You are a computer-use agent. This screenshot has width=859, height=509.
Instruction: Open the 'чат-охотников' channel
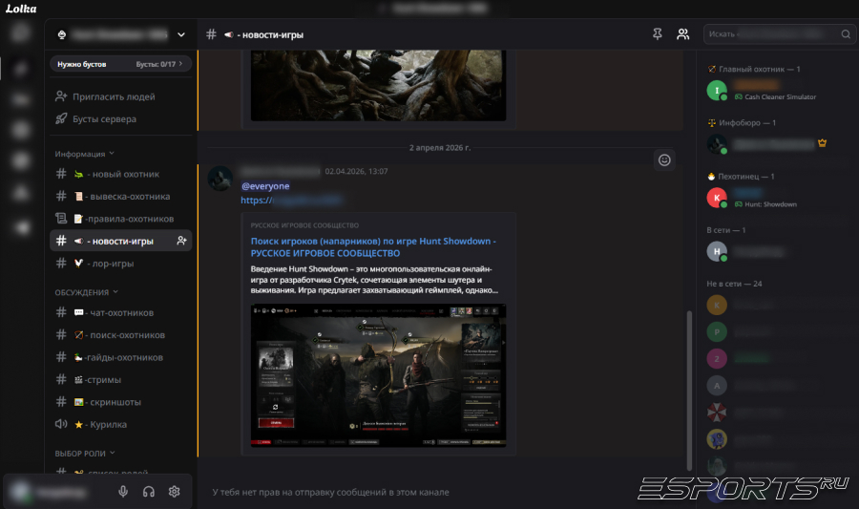click(x=120, y=313)
